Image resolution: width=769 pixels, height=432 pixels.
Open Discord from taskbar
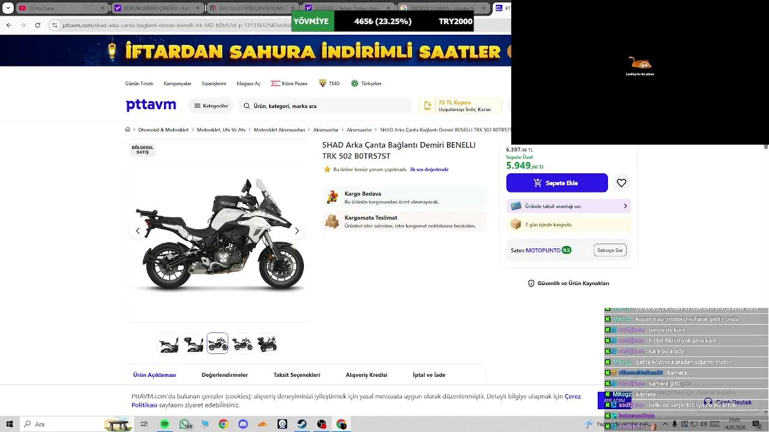(243, 424)
